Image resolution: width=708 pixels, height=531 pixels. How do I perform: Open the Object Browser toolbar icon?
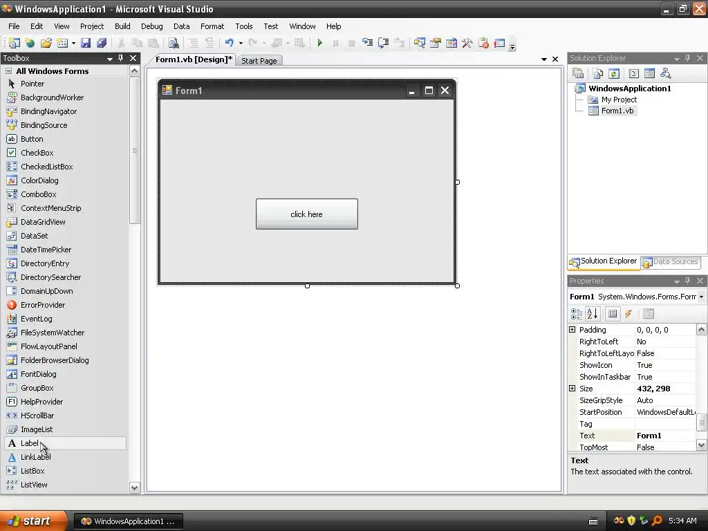(451, 43)
